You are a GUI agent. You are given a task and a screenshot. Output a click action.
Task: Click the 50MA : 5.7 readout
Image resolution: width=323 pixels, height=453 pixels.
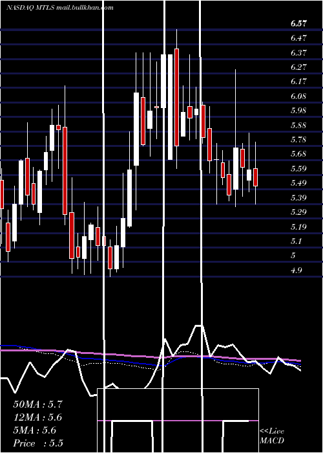37,404
